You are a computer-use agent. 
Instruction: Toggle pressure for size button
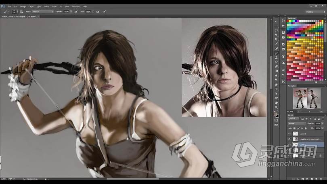(x=104, y=12)
